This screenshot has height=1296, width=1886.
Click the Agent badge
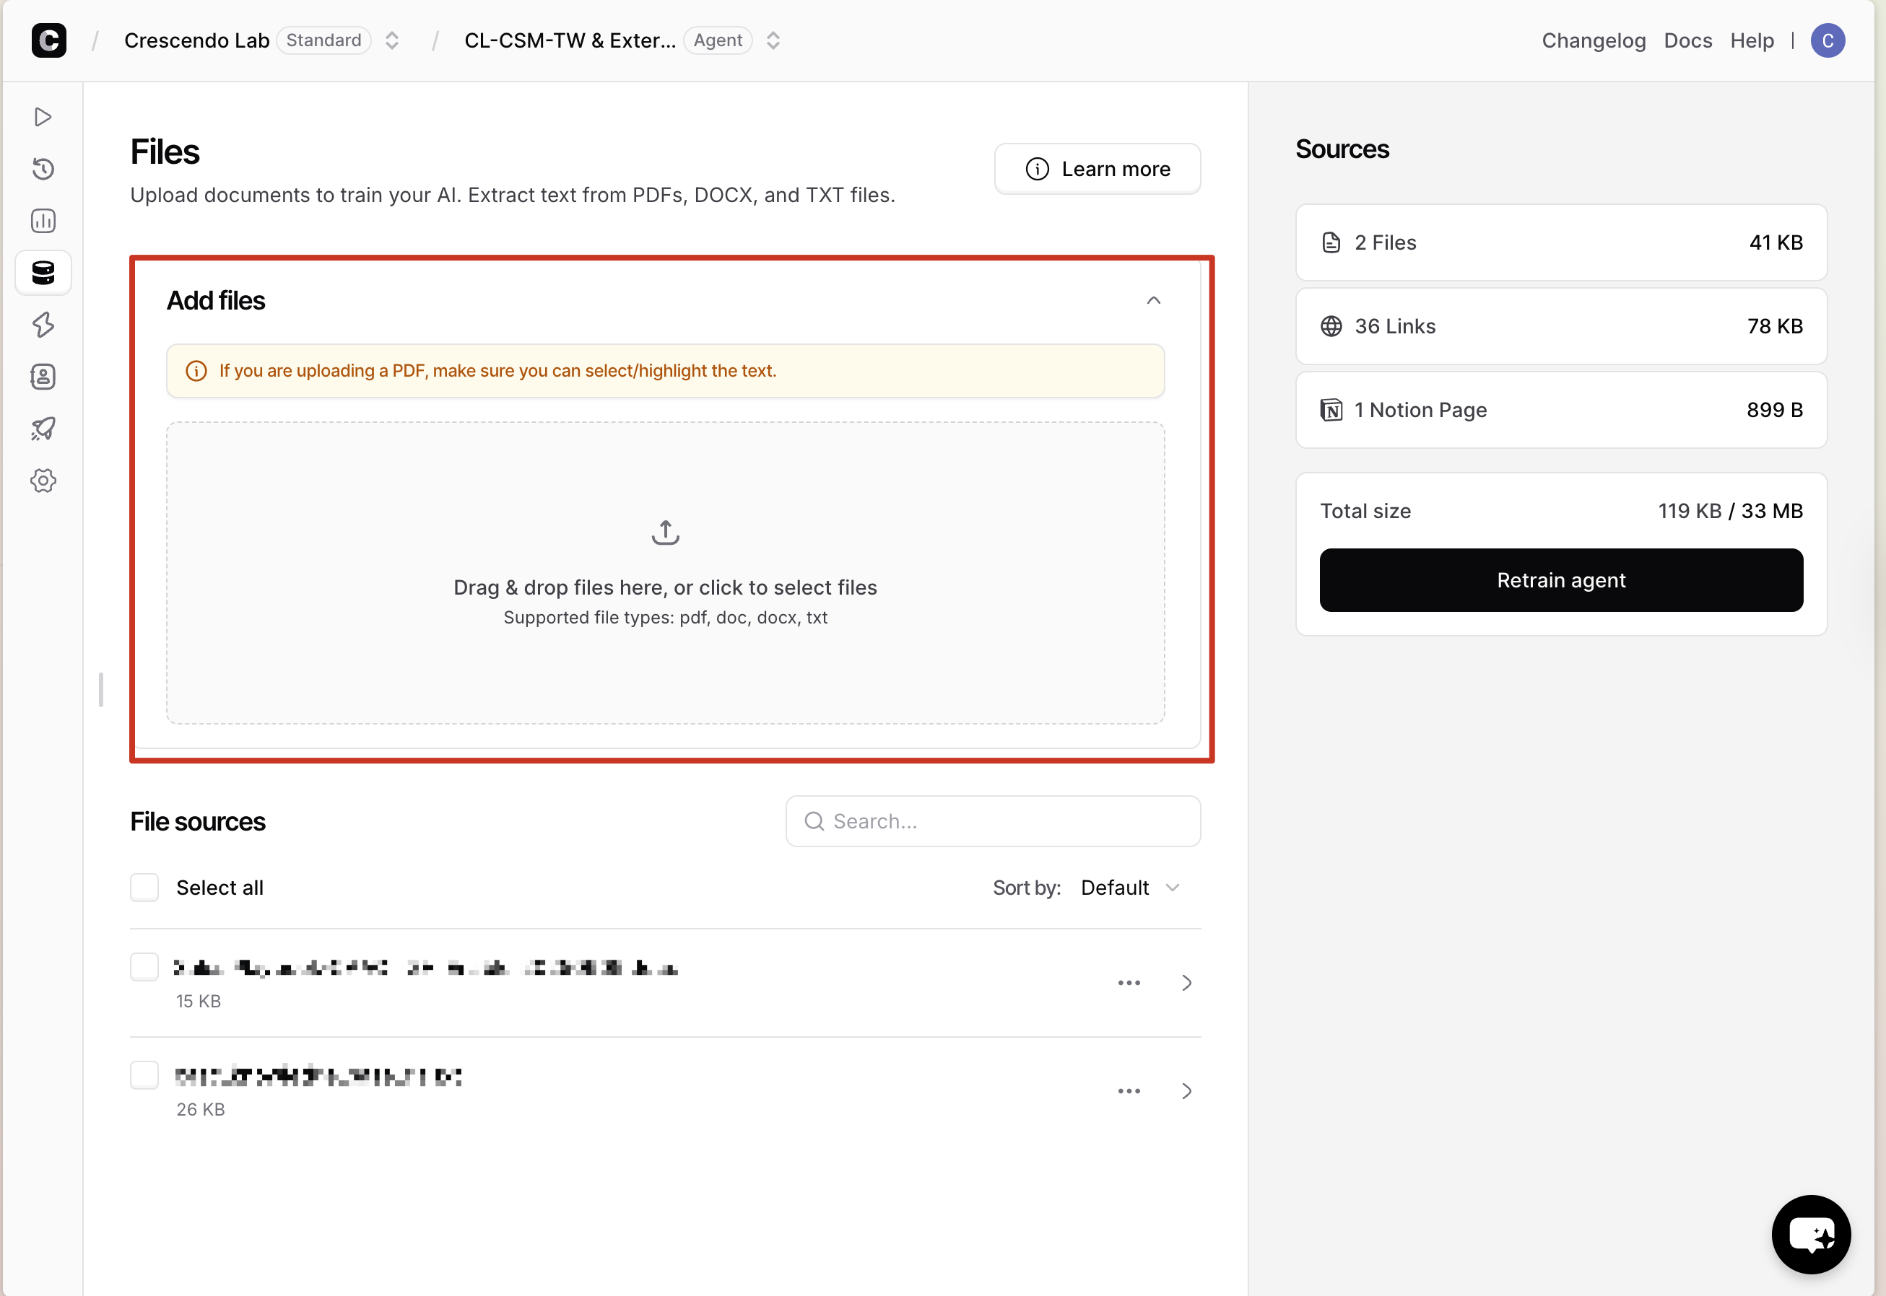pyautogui.click(x=718, y=40)
